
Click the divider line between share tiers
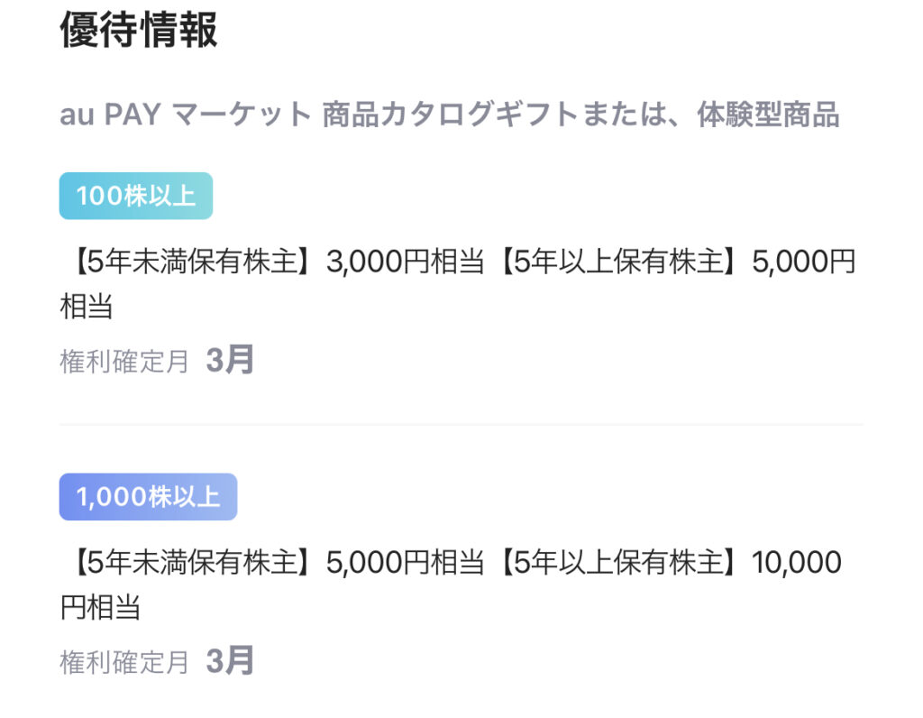click(x=461, y=424)
